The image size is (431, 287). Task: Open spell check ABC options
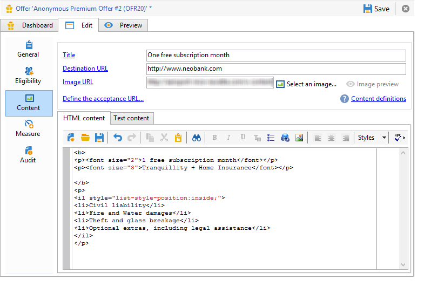(x=399, y=138)
